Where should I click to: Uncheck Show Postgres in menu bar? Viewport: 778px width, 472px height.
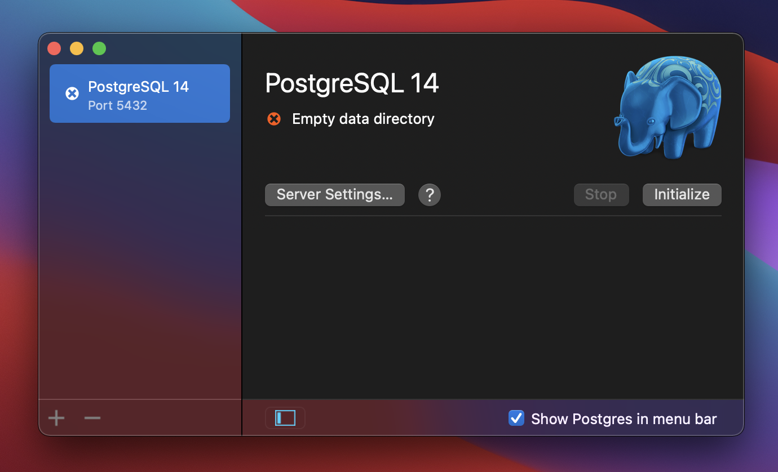coord(516,418)
